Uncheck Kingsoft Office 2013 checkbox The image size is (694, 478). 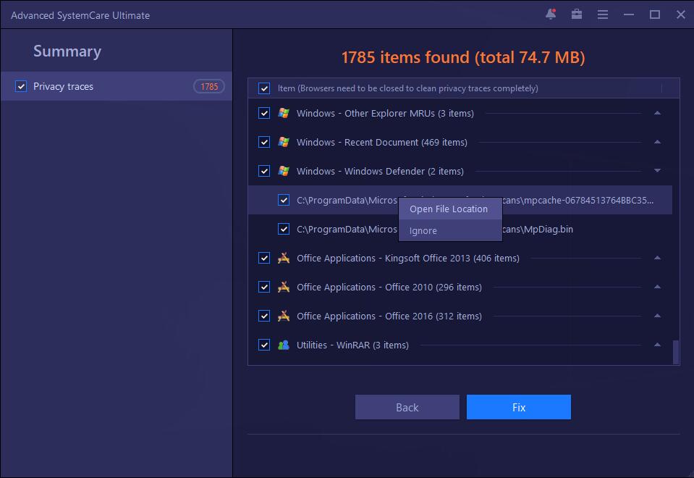coord(264,258)
